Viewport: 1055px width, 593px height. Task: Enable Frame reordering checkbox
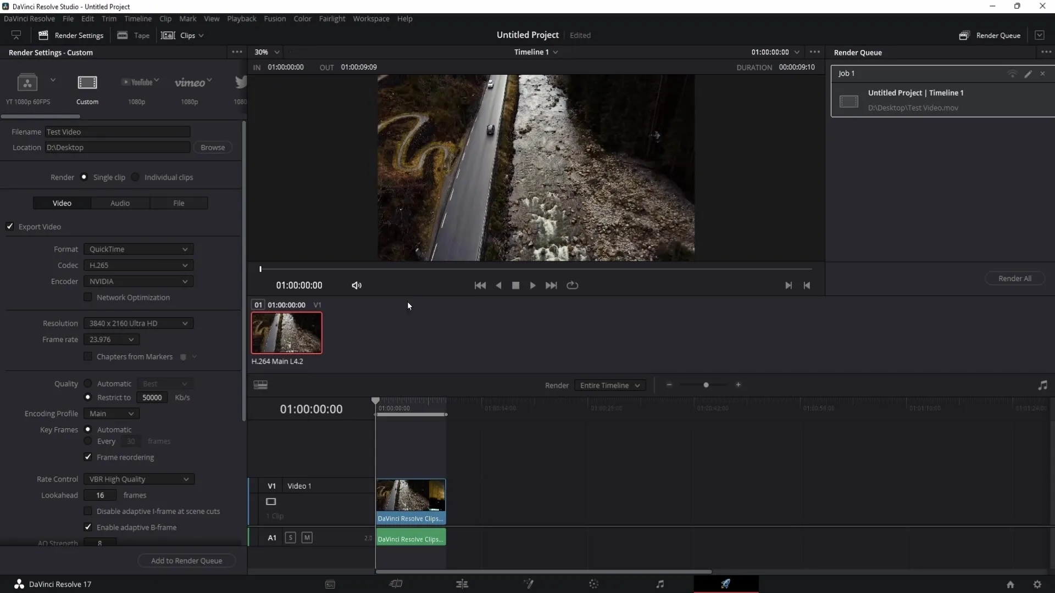click(88, 457)
